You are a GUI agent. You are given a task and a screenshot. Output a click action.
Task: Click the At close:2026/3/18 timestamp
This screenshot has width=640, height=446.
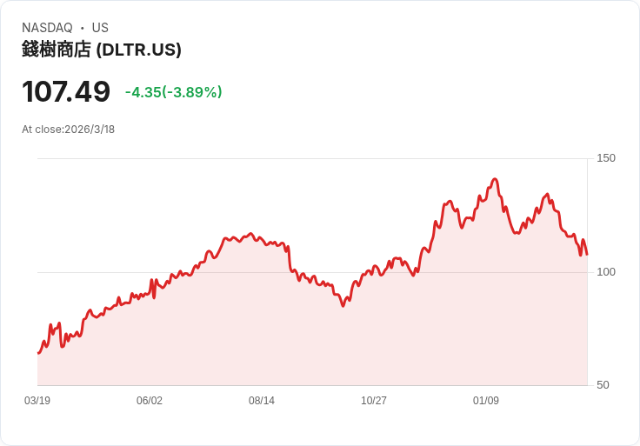point(68,130)
